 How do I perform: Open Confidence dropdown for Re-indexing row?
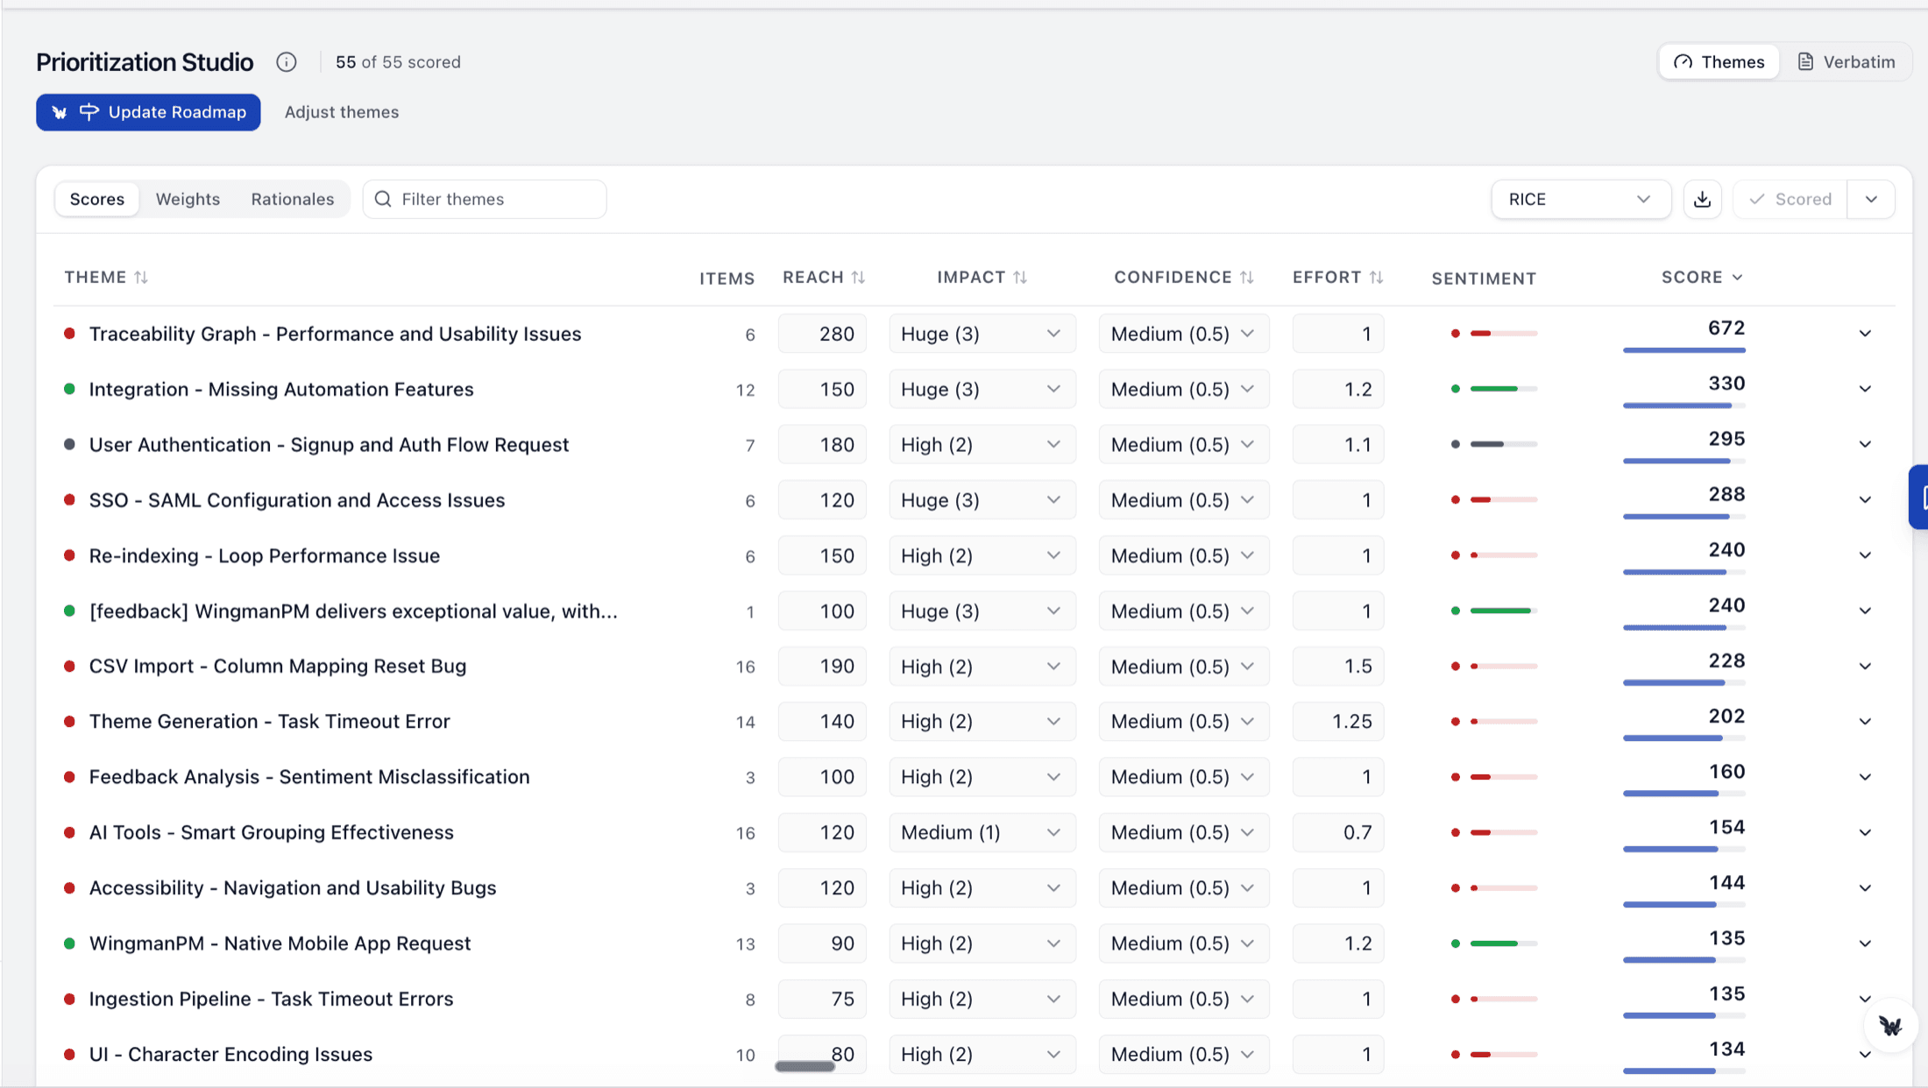click(1183, 555)
